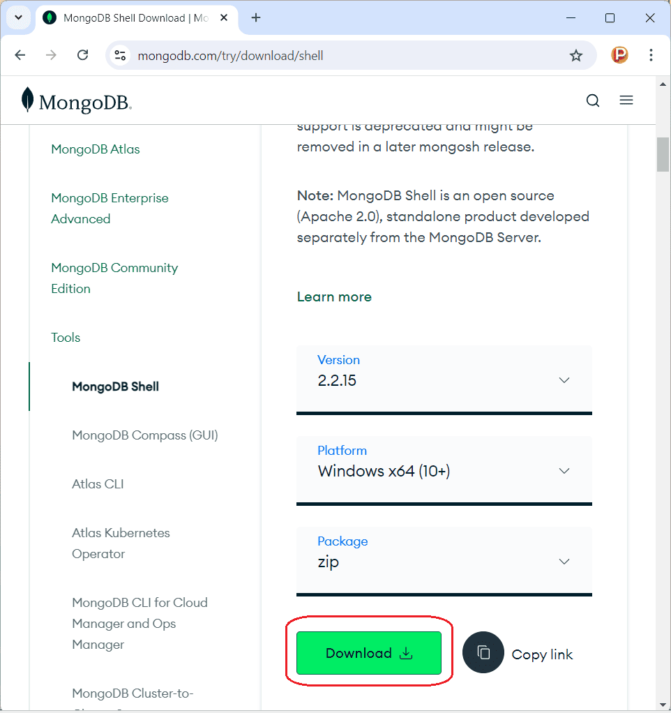Open the site search magnifier icon
Image resolution: width=671 pixels, height=713 pixels.
pos(593,100)
